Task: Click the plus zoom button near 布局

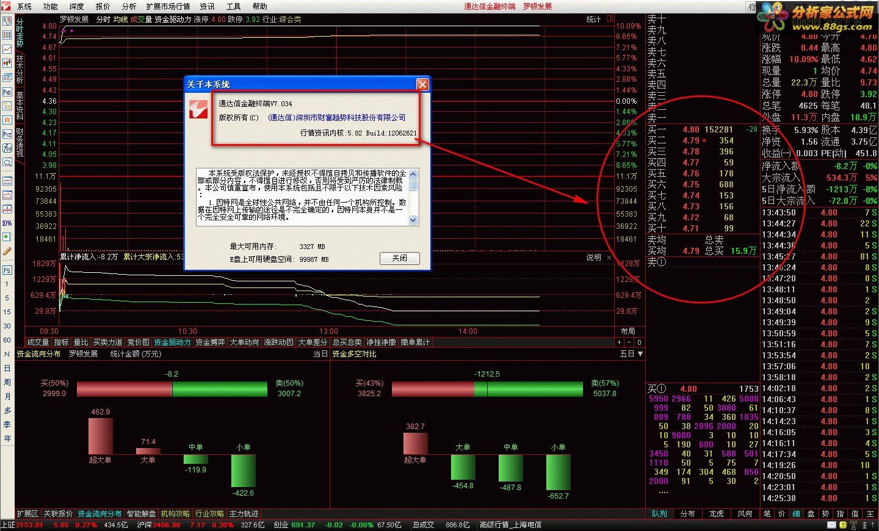Action: (620, 342)
